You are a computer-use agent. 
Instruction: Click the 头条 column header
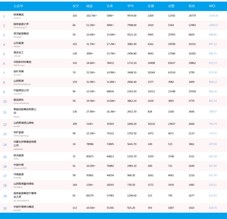110,6
